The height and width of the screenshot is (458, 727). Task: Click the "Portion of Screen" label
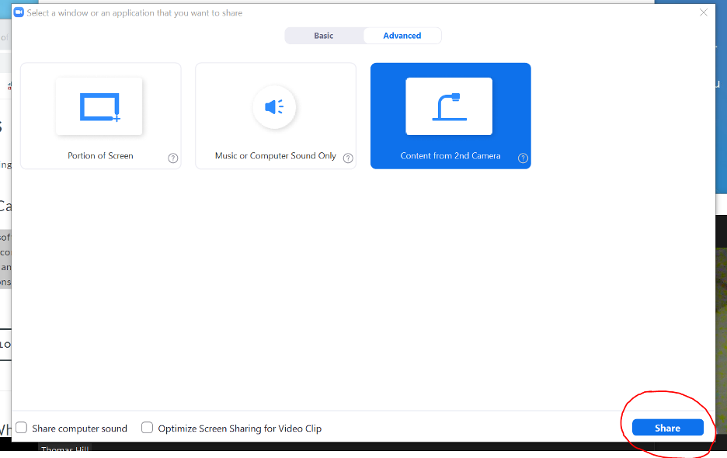click(100, 156)
